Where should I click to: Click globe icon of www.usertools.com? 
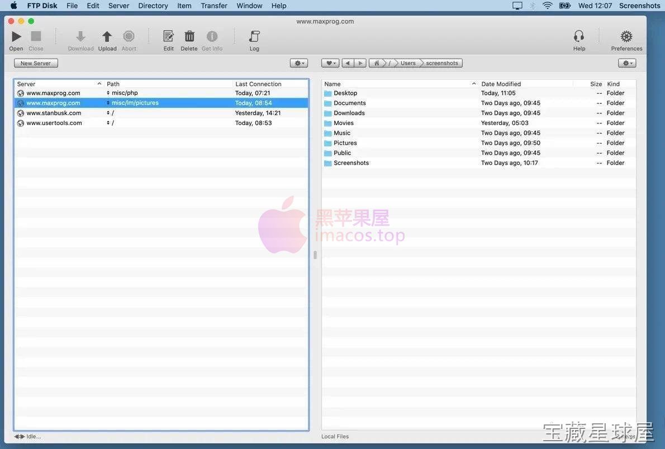[x=20, y=123]
